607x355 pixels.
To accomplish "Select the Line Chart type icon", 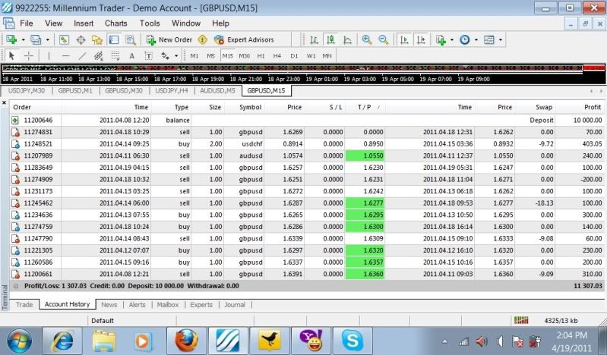I will point(348,39).
